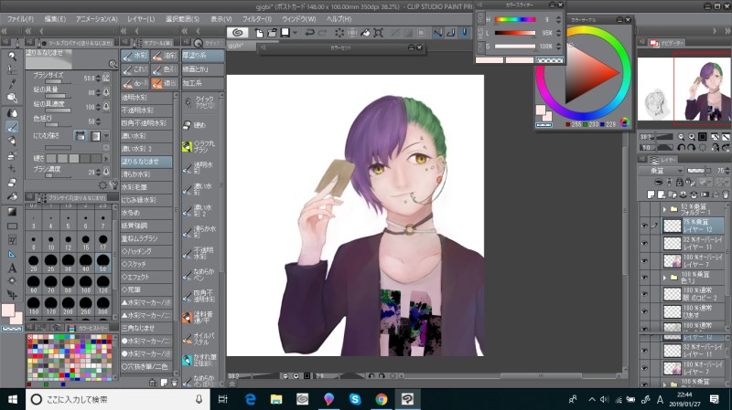Click the Redo arrow in command bar
This screenshot has height=410, width=732.
coord(322,33)
